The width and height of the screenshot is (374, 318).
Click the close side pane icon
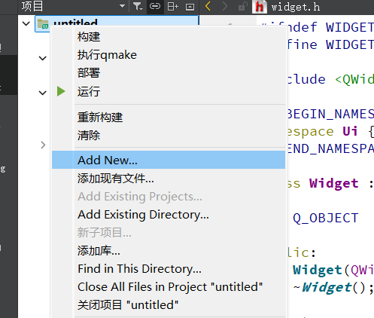coord(190,7)
